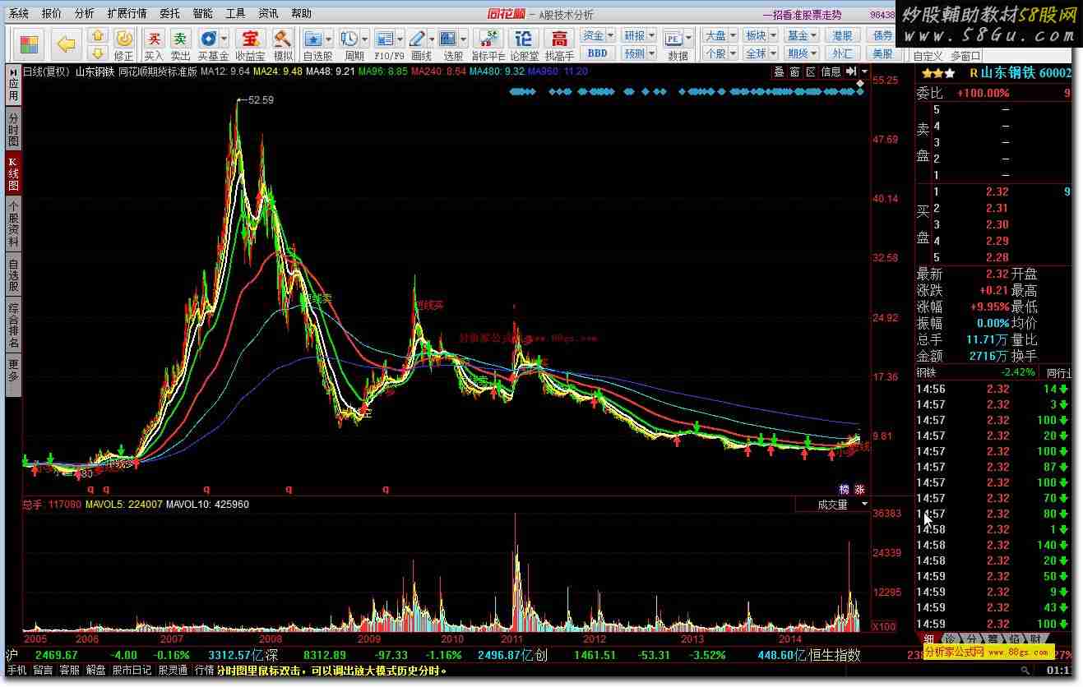Screen dimensions: 1083x687
Task: Click the 股市日记 status bar item
Action: pyautogui.click(x=132, y=671)
